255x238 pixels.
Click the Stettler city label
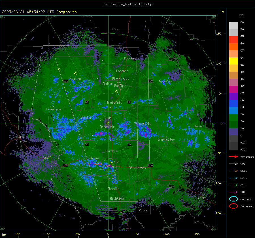(165, 82)
